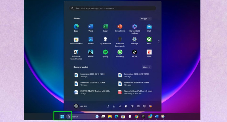Viewport: 227px width, 122px height.
Task: Open My Alienware app
Action: (x=105, y=41)
